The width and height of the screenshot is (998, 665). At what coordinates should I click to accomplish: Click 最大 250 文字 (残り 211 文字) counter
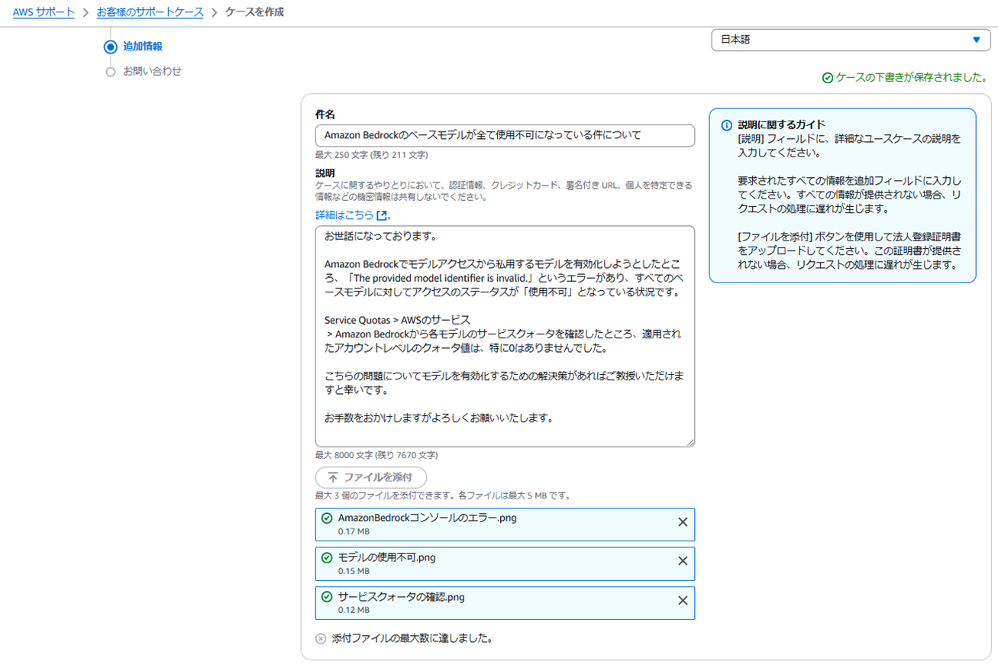(371, 155)
